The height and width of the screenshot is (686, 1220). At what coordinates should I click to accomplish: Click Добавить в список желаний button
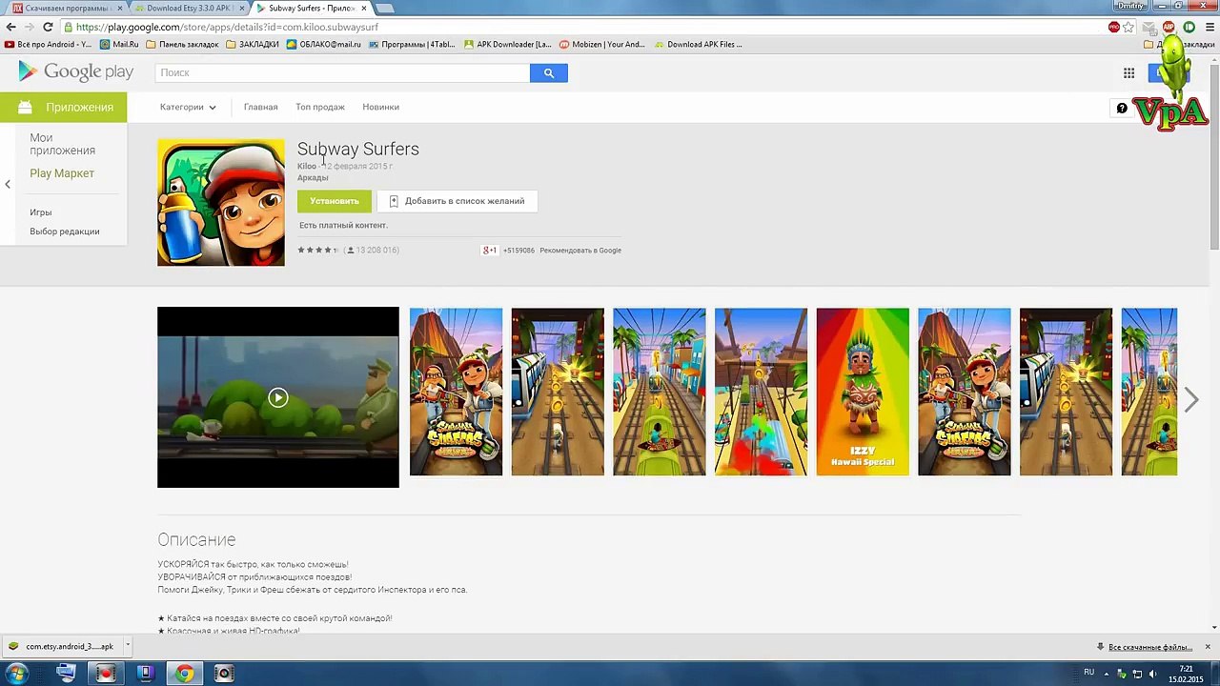[x=457, y=201]
